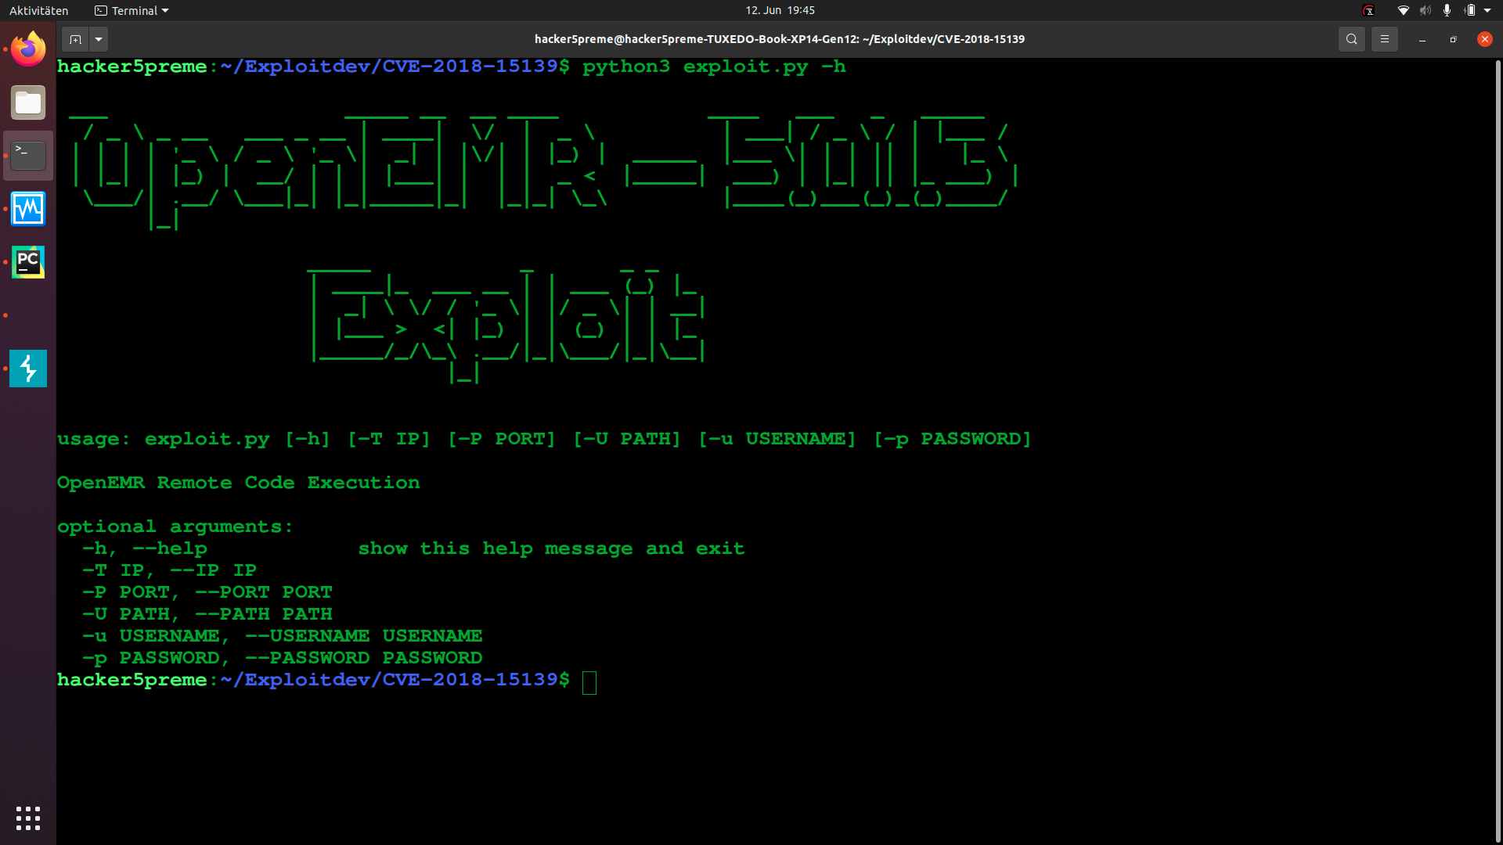Click the microphone indicator in top bar
Screen dimensions: 1503x845
click(x=1447, y=10)
